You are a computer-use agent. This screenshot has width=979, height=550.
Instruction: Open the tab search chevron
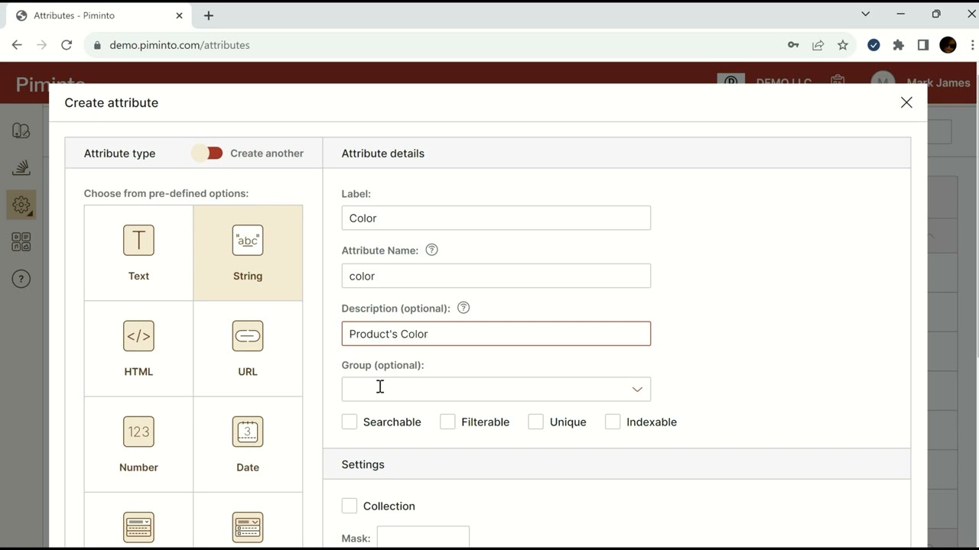[865, 14]
